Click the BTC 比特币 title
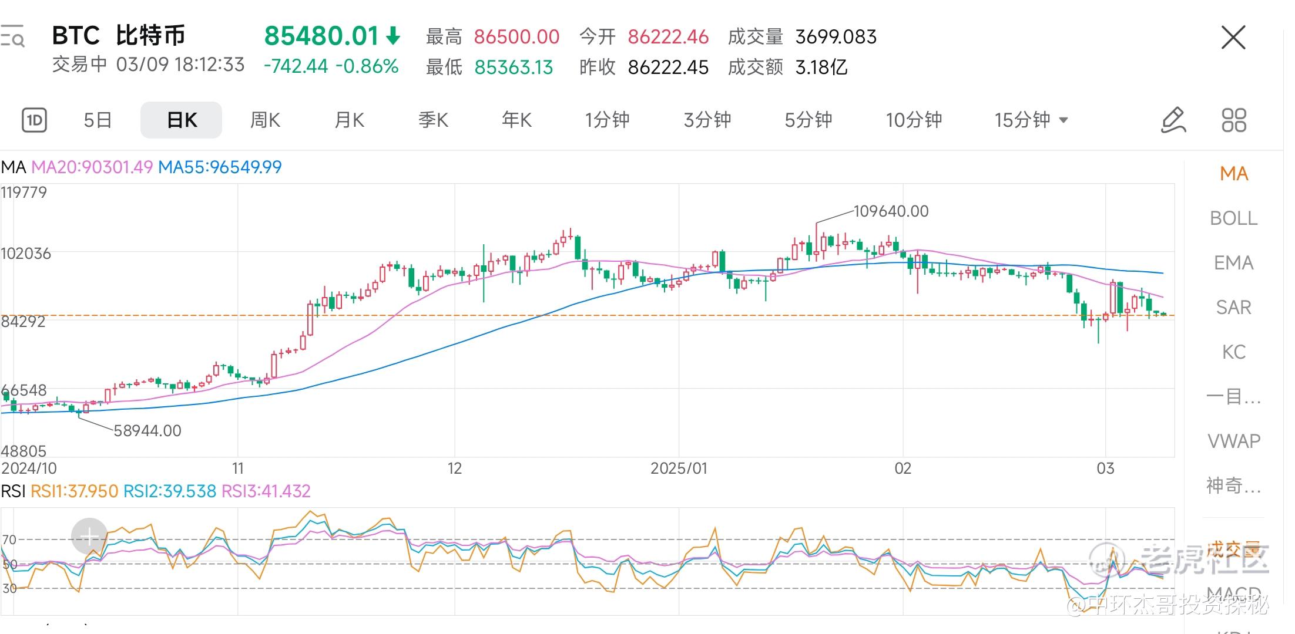The width and height of the screenshot is (1295, 634). [x=119, y=35]
